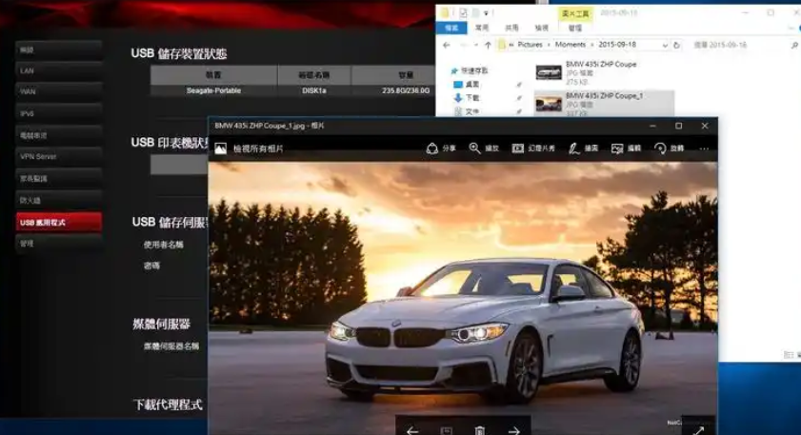801x435 pixels.
Task: Click the '媒體伺服器' heading in router page
Action: pyautogui.click(x=161, y=324)
